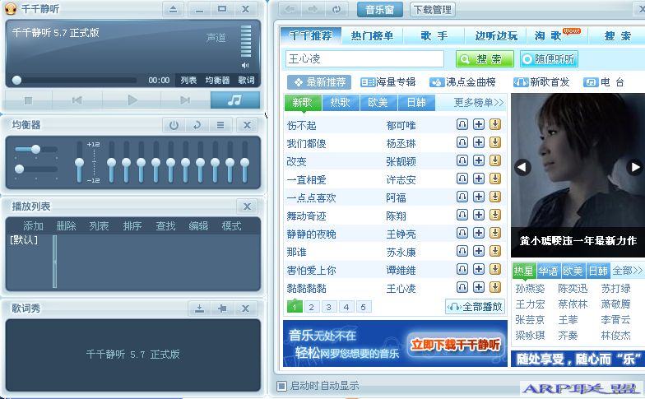Click download icon for 害怕爱上你

495,269
